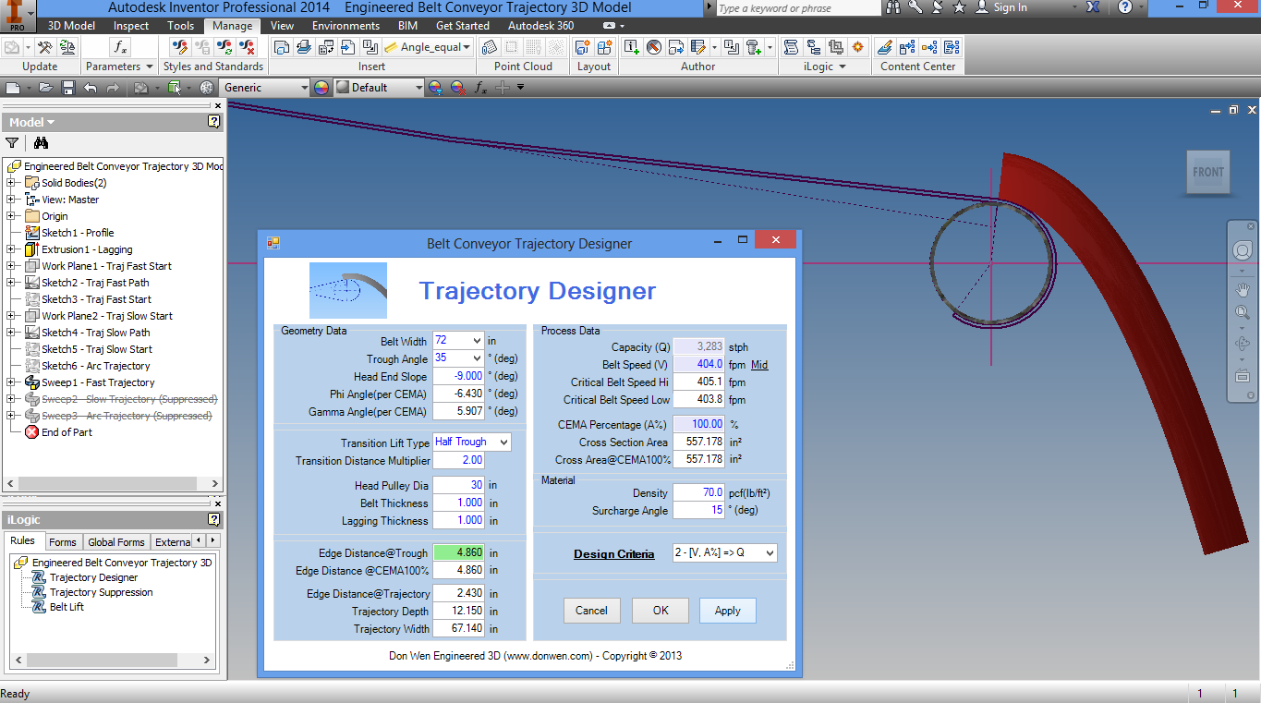Click the Rebuild All hammer icon

pos(43,47)
